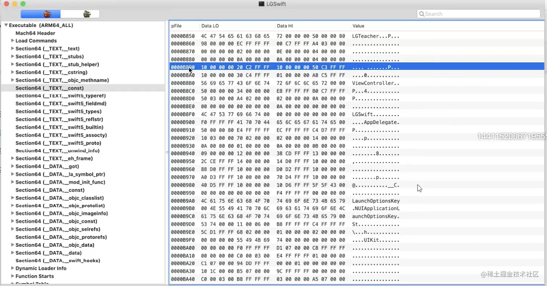The width and height of the screenshot is (547, 286).
Task: Expand Section64 (__TEXT,__stubs) disclosure triangle
Action: (13, 56)
